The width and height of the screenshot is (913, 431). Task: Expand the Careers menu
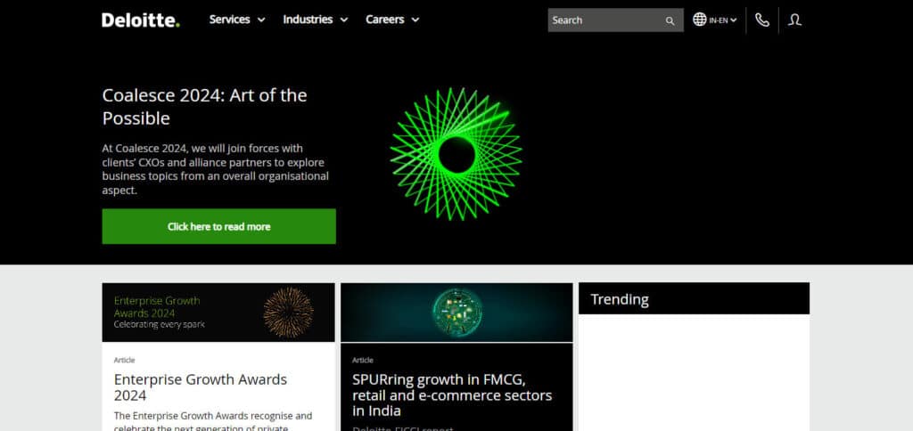[392, 20]
